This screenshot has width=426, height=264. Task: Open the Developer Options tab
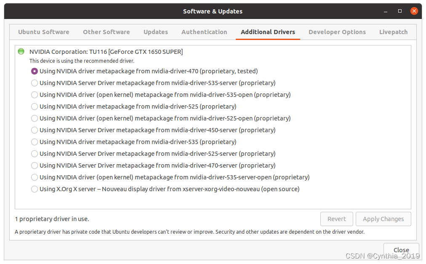point(337,32)
